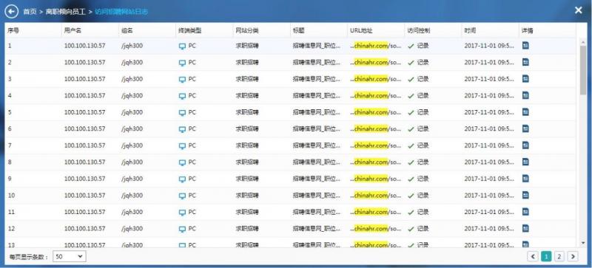This screenshot has height=268, width=592.
Task: Click 终端类型 column header
Action: point(190,30)
